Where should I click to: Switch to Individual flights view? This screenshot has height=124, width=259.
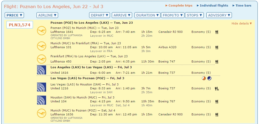click(x=212, y=5)
